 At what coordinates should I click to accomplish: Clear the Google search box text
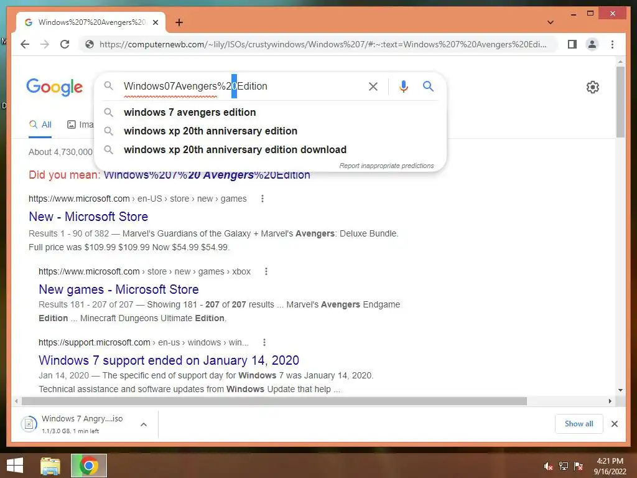click(x=373, y=86)
